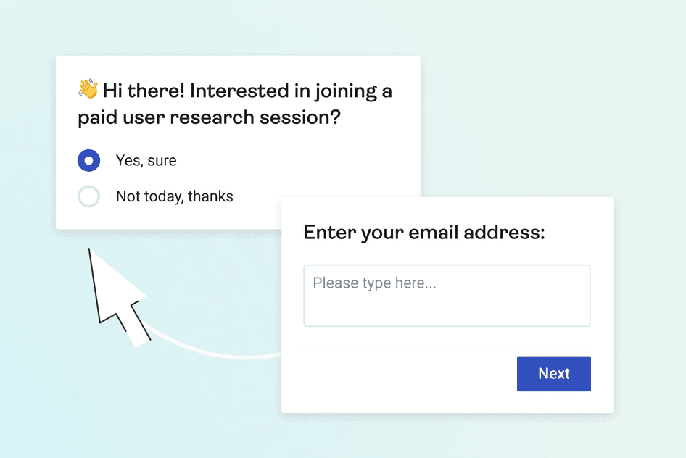Screen dimensions: 686x458
Task: Click the waving hand emoji
Action: [88, 90]
